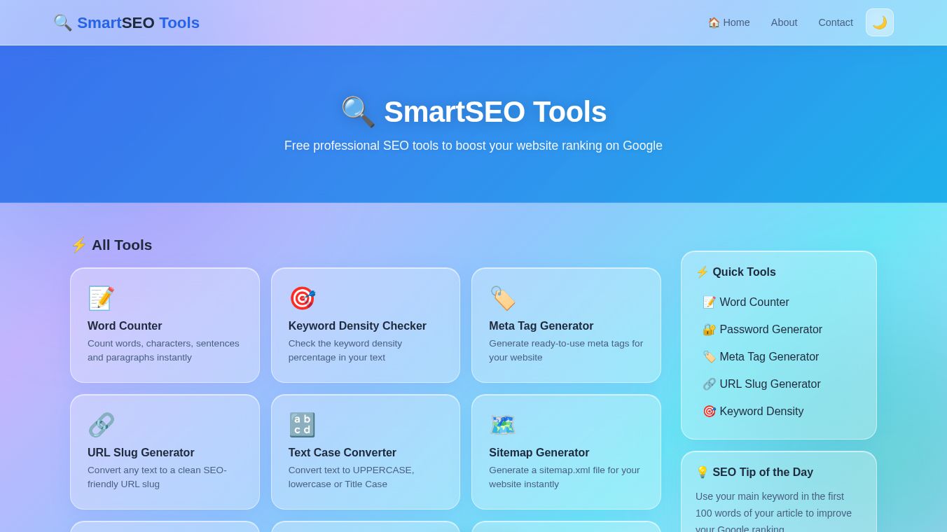
Task: Open the URL Slug Generator card title
Action: coord(141,453)
